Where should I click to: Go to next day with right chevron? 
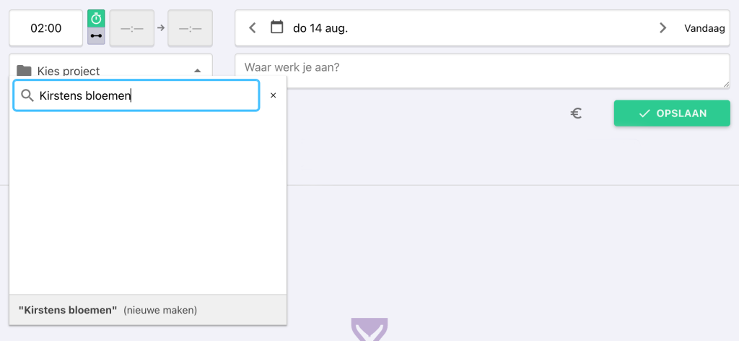(663, 28)
